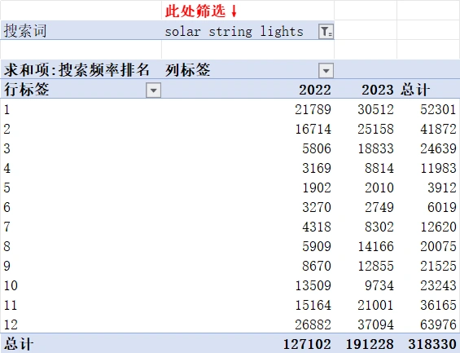This screenshot has width=460, height=353.
Task: Open the search term filter button
Action: click(x=326, y=32)
